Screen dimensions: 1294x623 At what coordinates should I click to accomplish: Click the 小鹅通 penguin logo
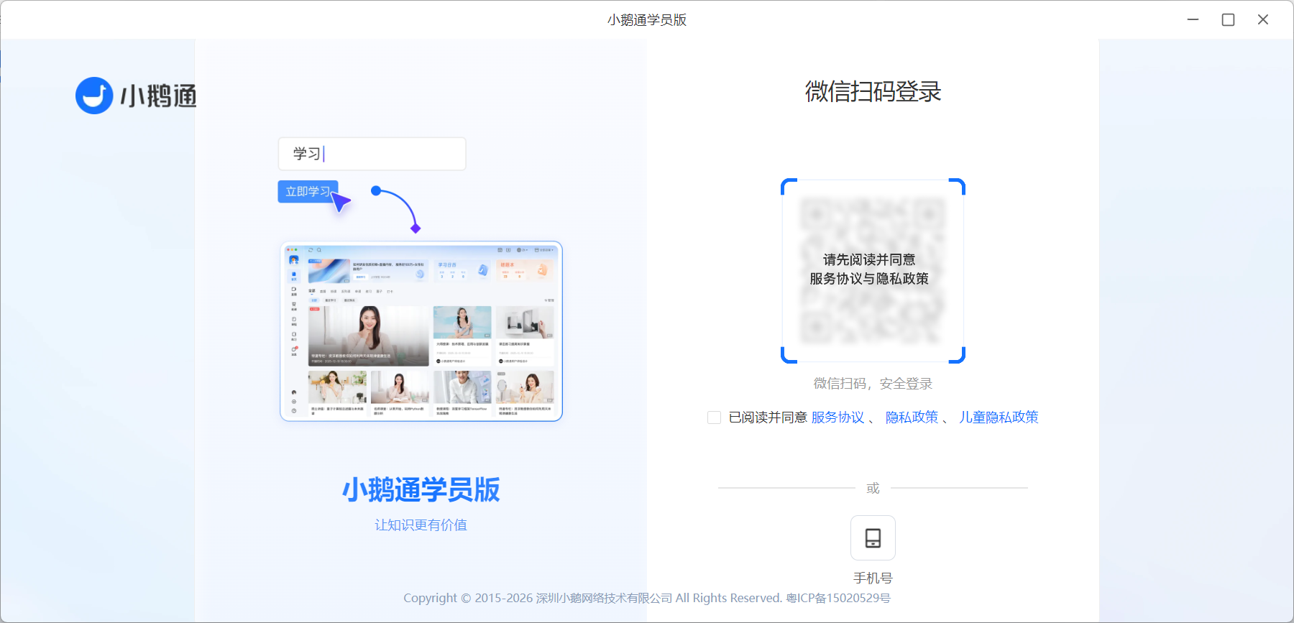tap(94, 96)
